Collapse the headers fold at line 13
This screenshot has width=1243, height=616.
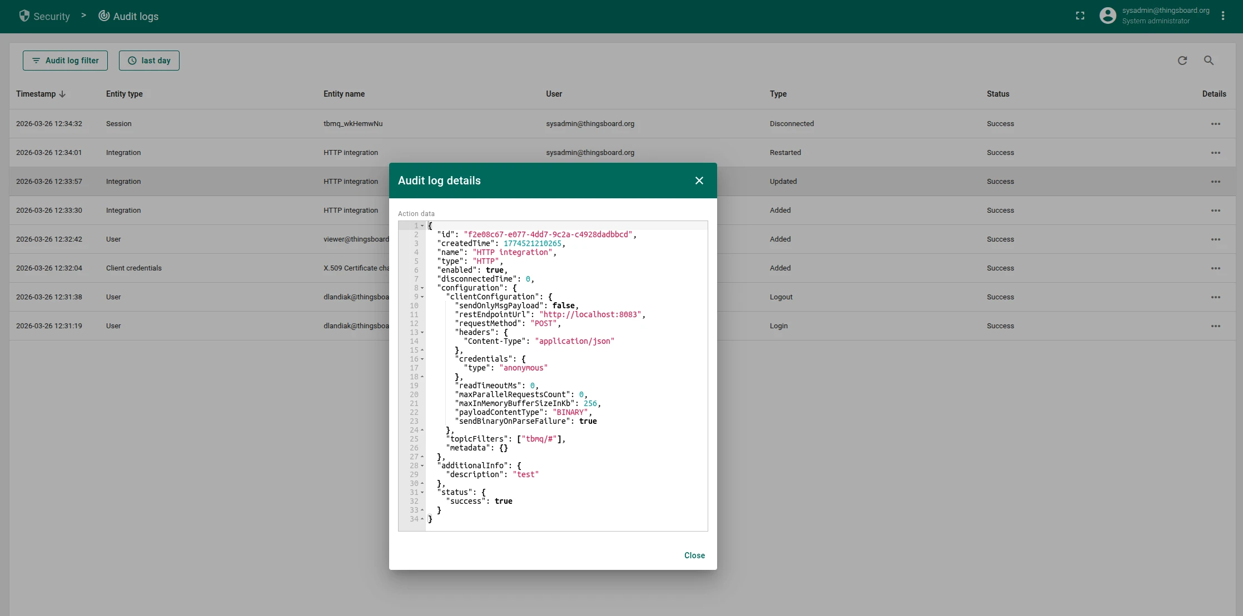click(422, 332)
